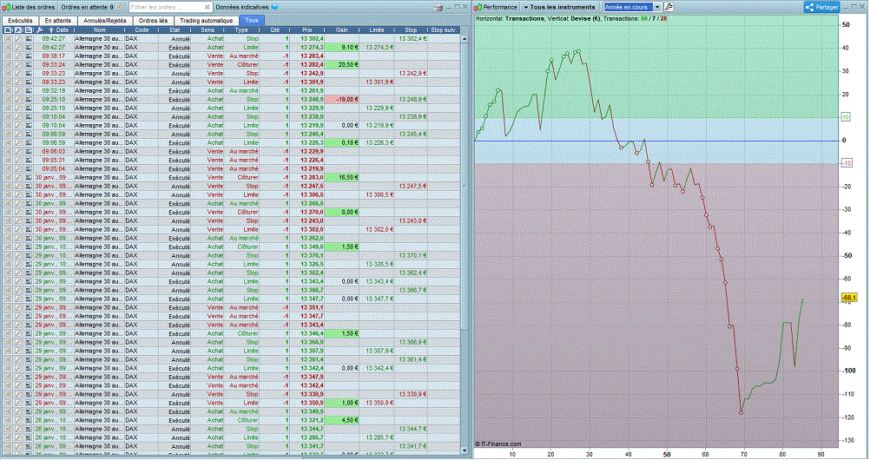Click first row icon of 09:06:59 Exécuté order

(x=9, y=143)
